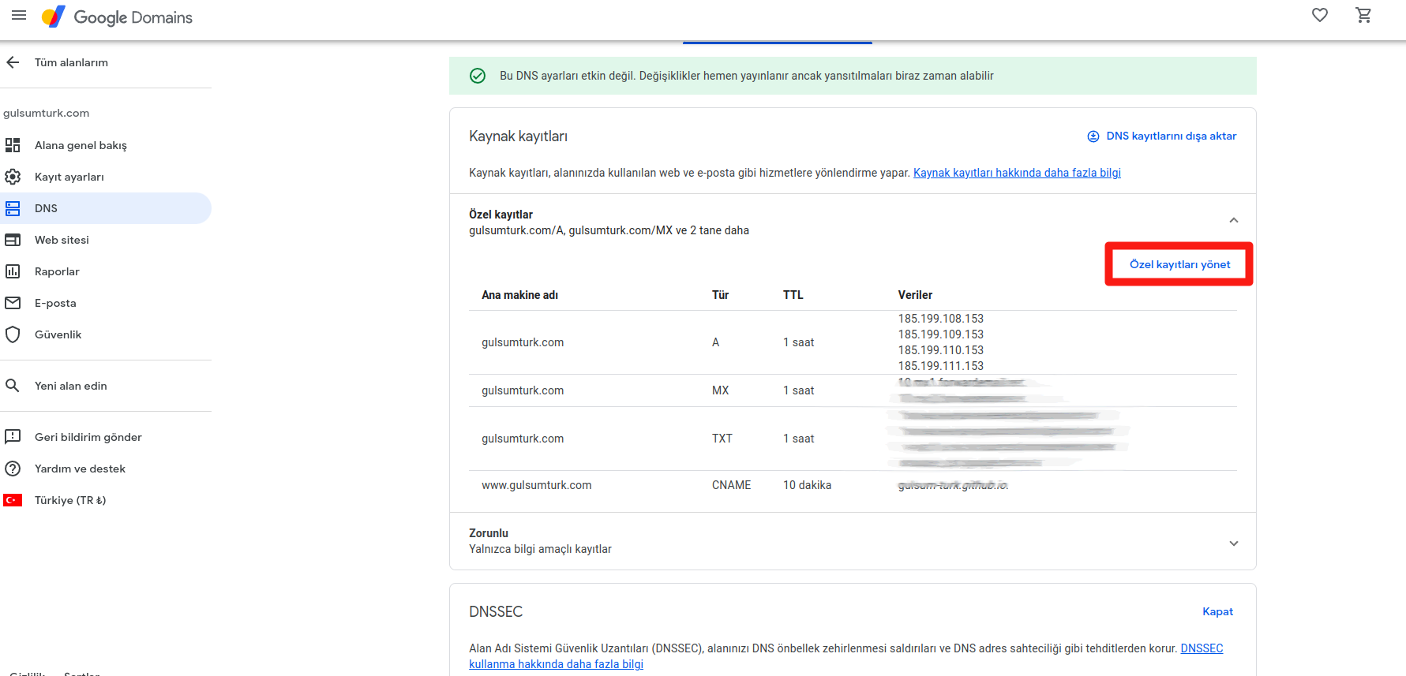
Task: Open DNSSEC kullanma hakkında daha fazla bilgi link
Action: coord(556,664)
